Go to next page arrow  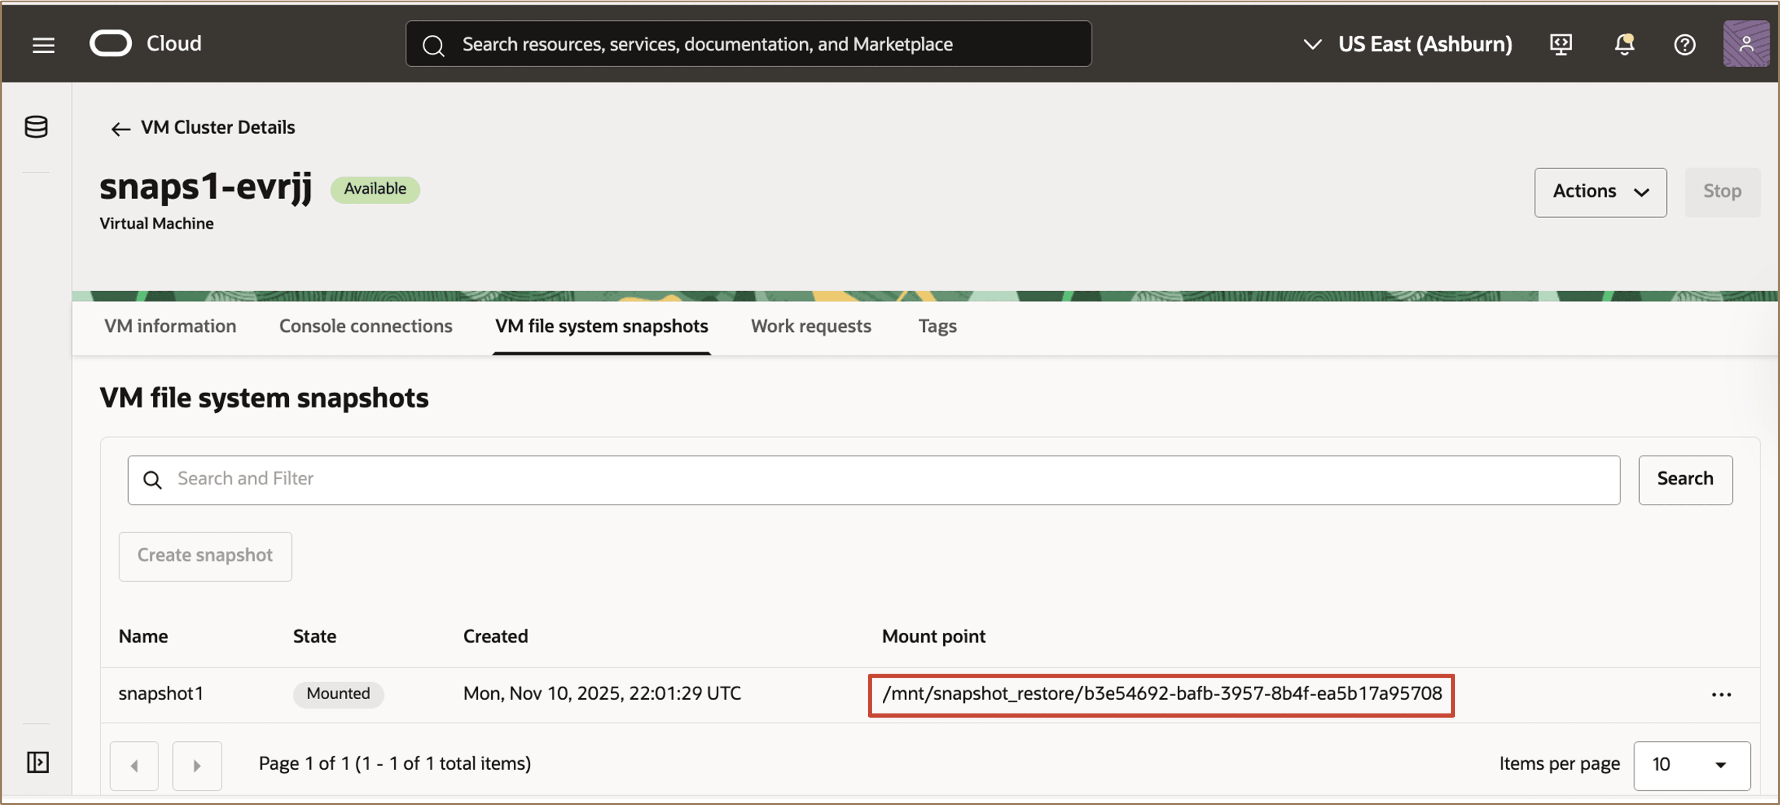[197, 765]
